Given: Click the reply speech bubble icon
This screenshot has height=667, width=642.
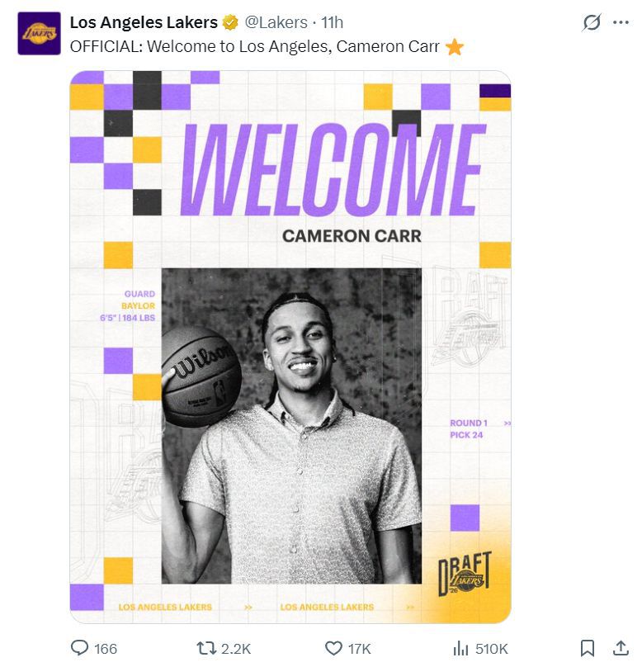Looking at the screenshot, I should pyautogui.click(x=79, y=648).
